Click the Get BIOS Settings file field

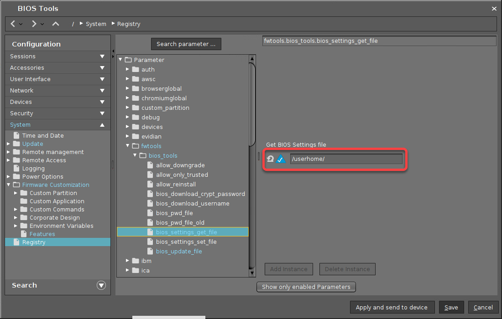[x=346, y=159]
